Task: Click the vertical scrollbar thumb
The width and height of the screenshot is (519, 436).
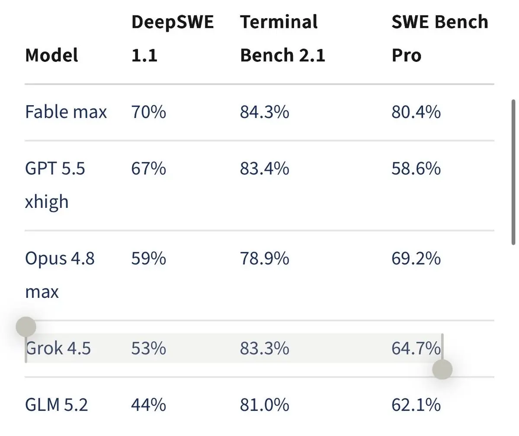Action: click(513, 172)
